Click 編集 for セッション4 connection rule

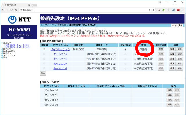click(170, 100)
